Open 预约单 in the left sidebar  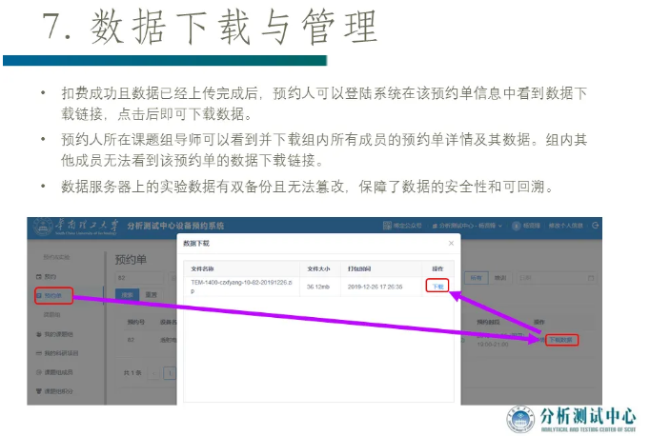click(x=53, y=295)
